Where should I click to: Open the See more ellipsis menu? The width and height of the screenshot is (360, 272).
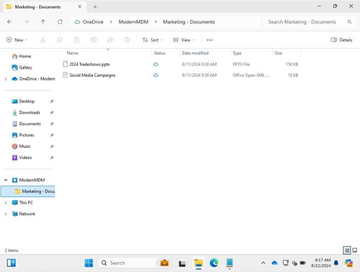coord(210,40)
